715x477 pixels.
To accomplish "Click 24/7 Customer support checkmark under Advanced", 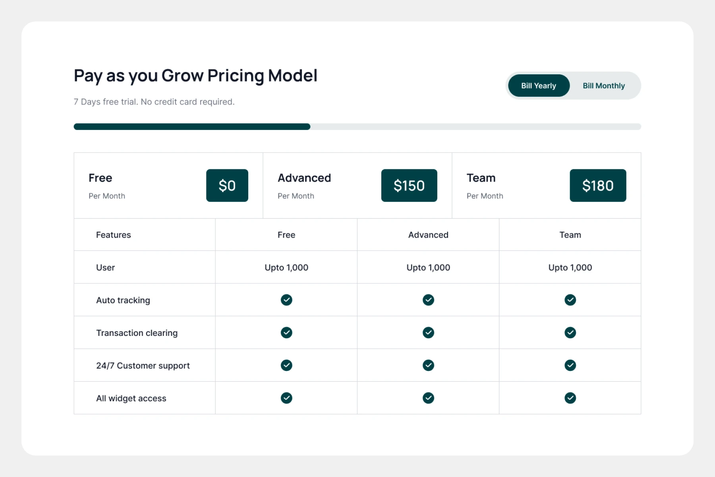I will (428, 365).
